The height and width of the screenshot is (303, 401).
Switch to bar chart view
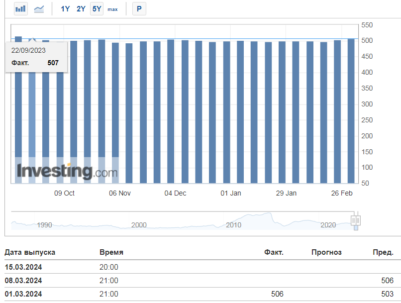[21, 9]
